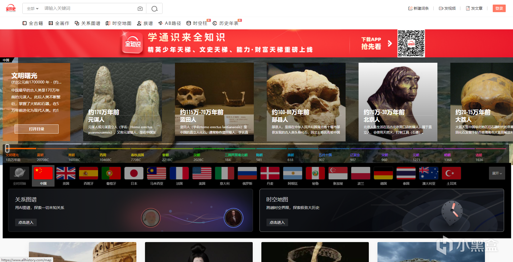
Task: Jump to 商朝 1600BC on timeline
Action: (74, 157)
